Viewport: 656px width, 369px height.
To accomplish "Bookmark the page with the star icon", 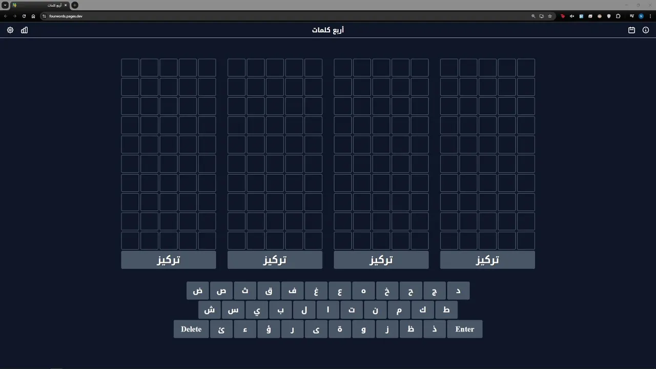I will 550,16.
